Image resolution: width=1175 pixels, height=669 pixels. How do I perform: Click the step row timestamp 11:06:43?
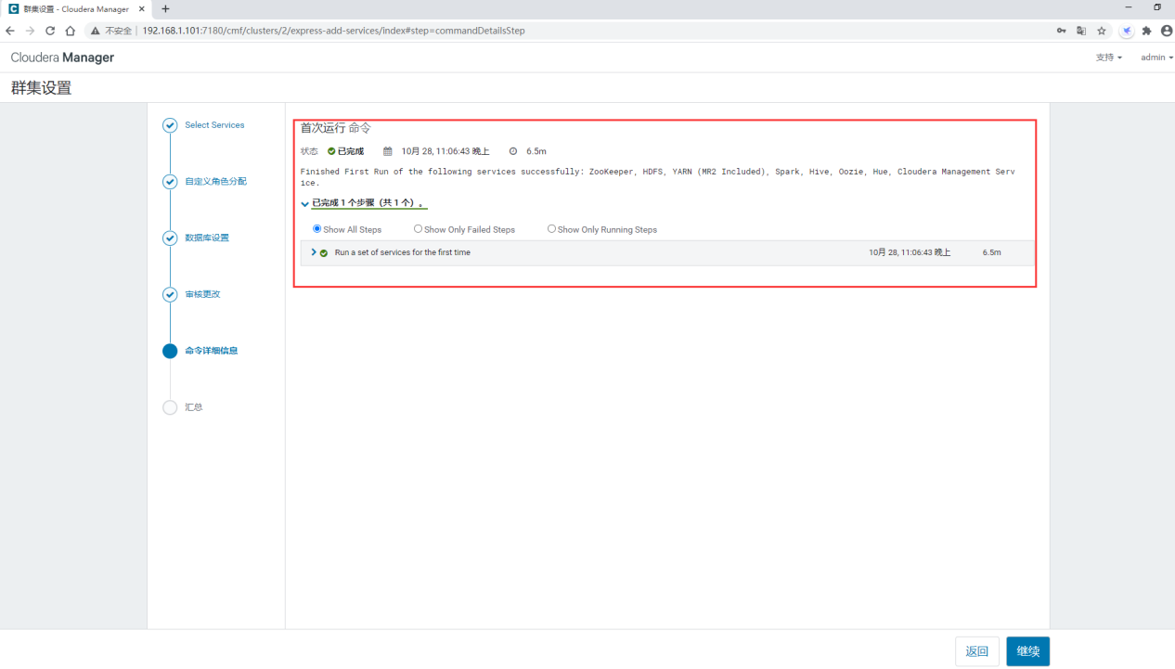[x=910, y=252]
